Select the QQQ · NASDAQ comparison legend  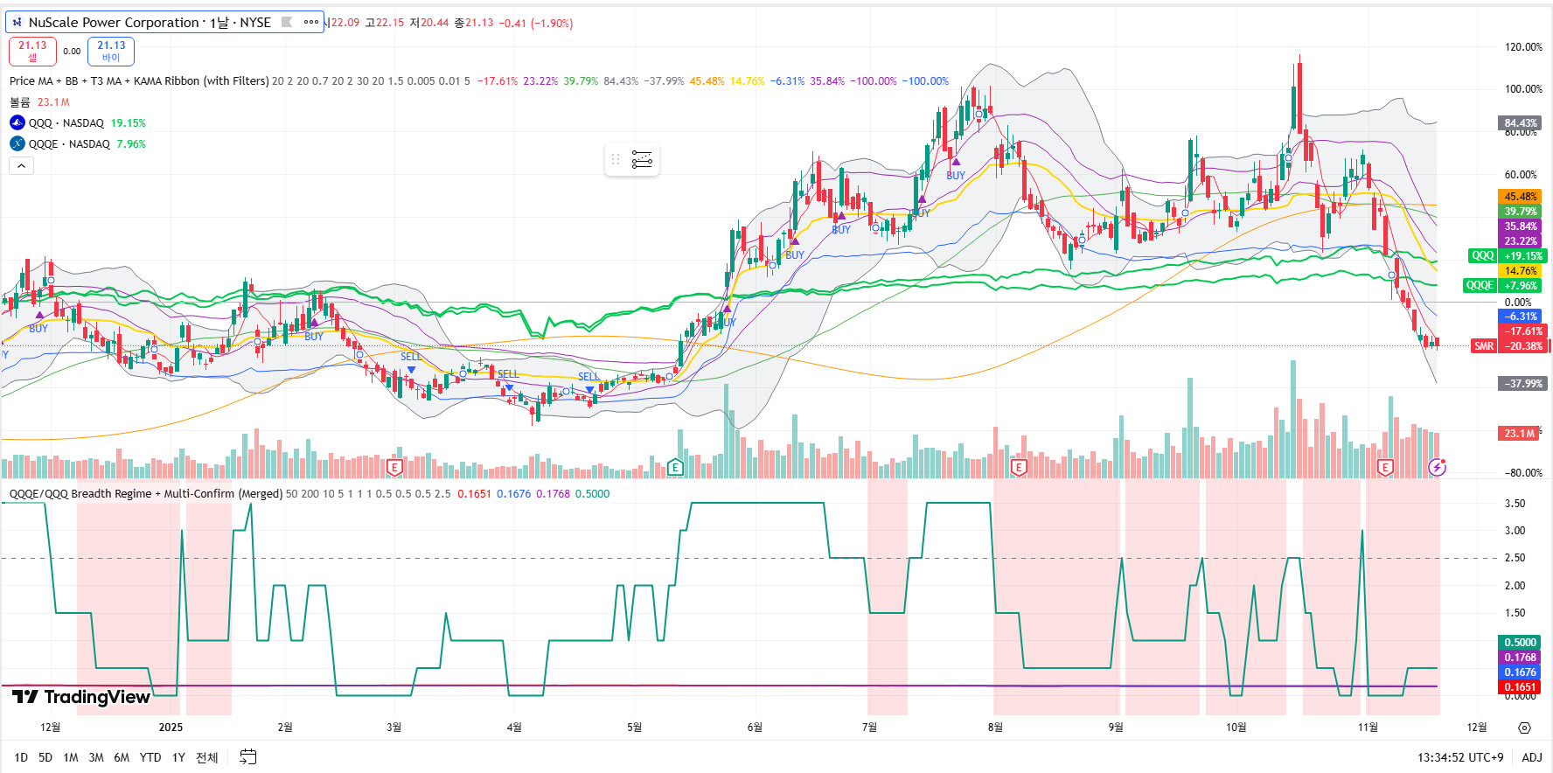[x=66, y=123]
